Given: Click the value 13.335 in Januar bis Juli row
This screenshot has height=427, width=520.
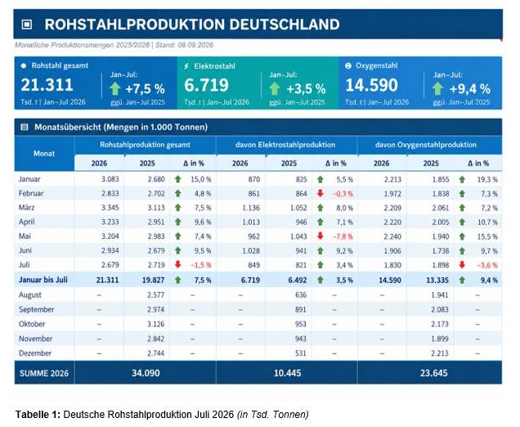Looking at the screenshot, I should pyautogui.click(x=437, y=280).
